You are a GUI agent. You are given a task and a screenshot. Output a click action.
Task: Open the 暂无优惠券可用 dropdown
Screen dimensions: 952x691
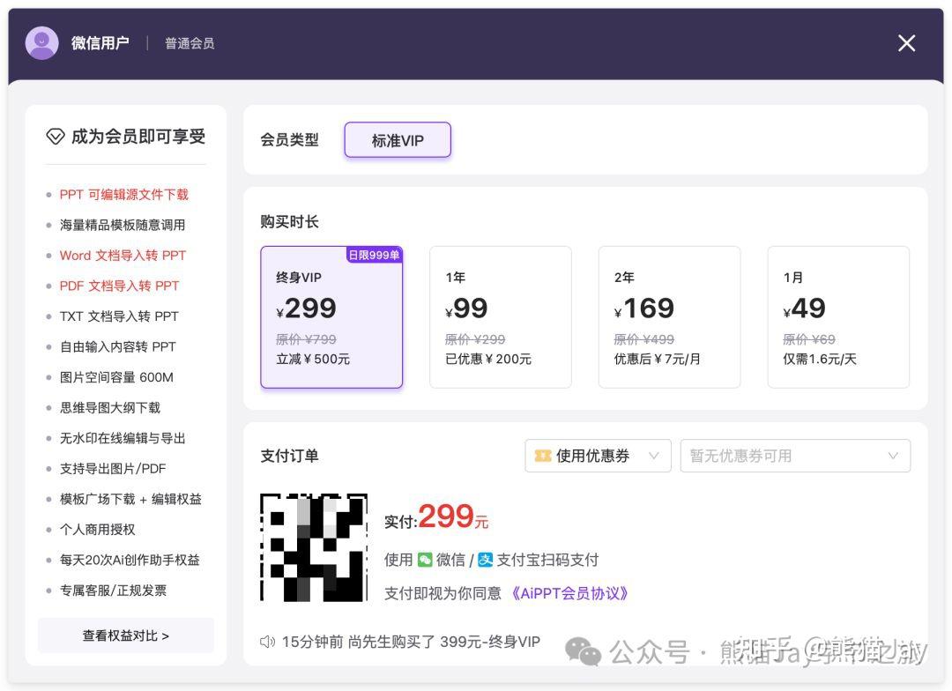(x=795, y=456)
